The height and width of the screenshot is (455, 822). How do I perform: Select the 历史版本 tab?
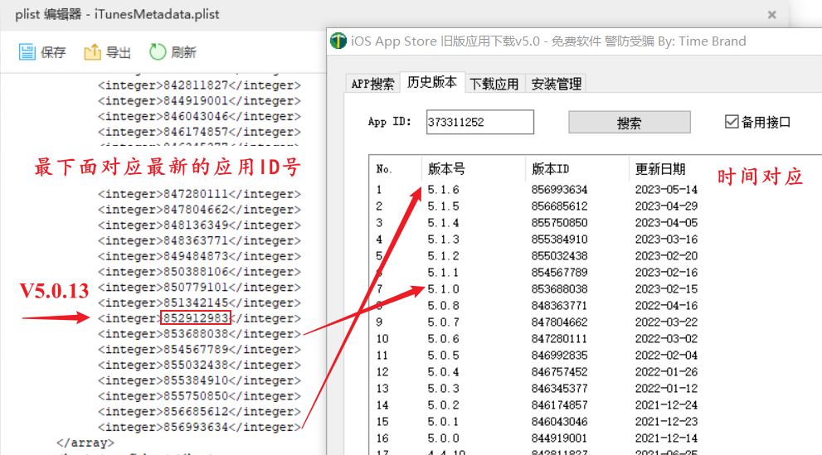pyautogui.click(x=432, y=82)
